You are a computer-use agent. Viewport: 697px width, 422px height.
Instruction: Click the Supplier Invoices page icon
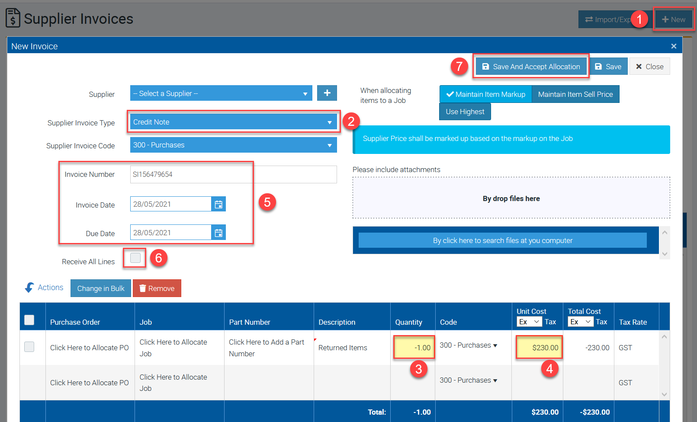(13, 18)
